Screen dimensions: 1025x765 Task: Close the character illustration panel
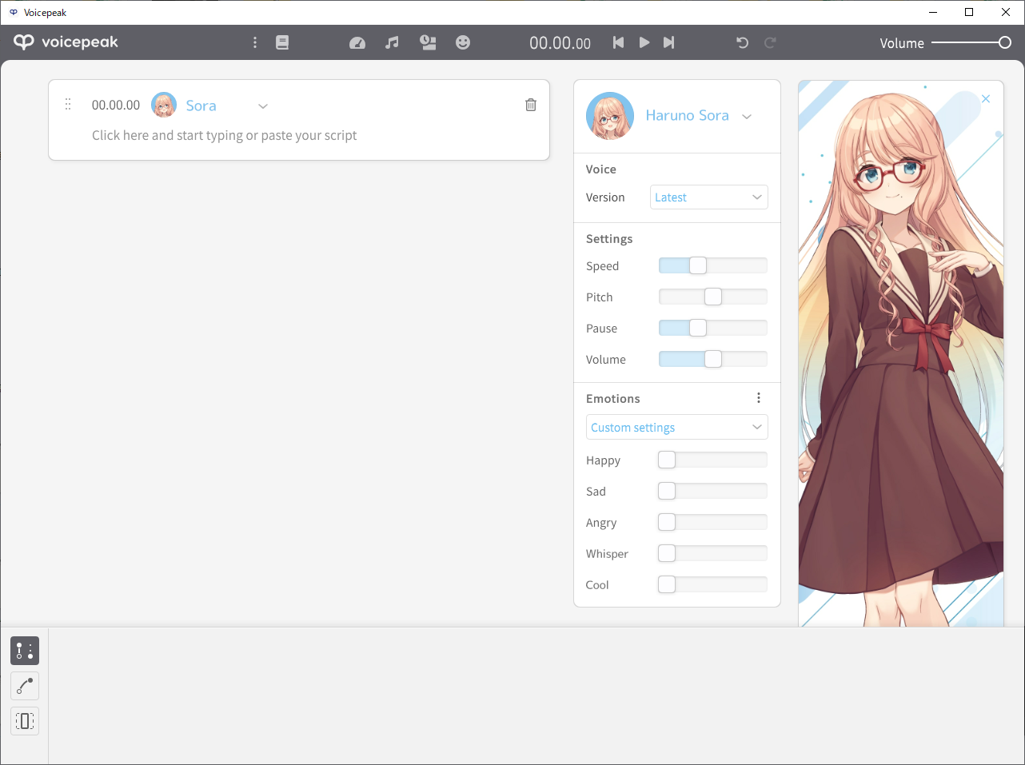[986, 99]
